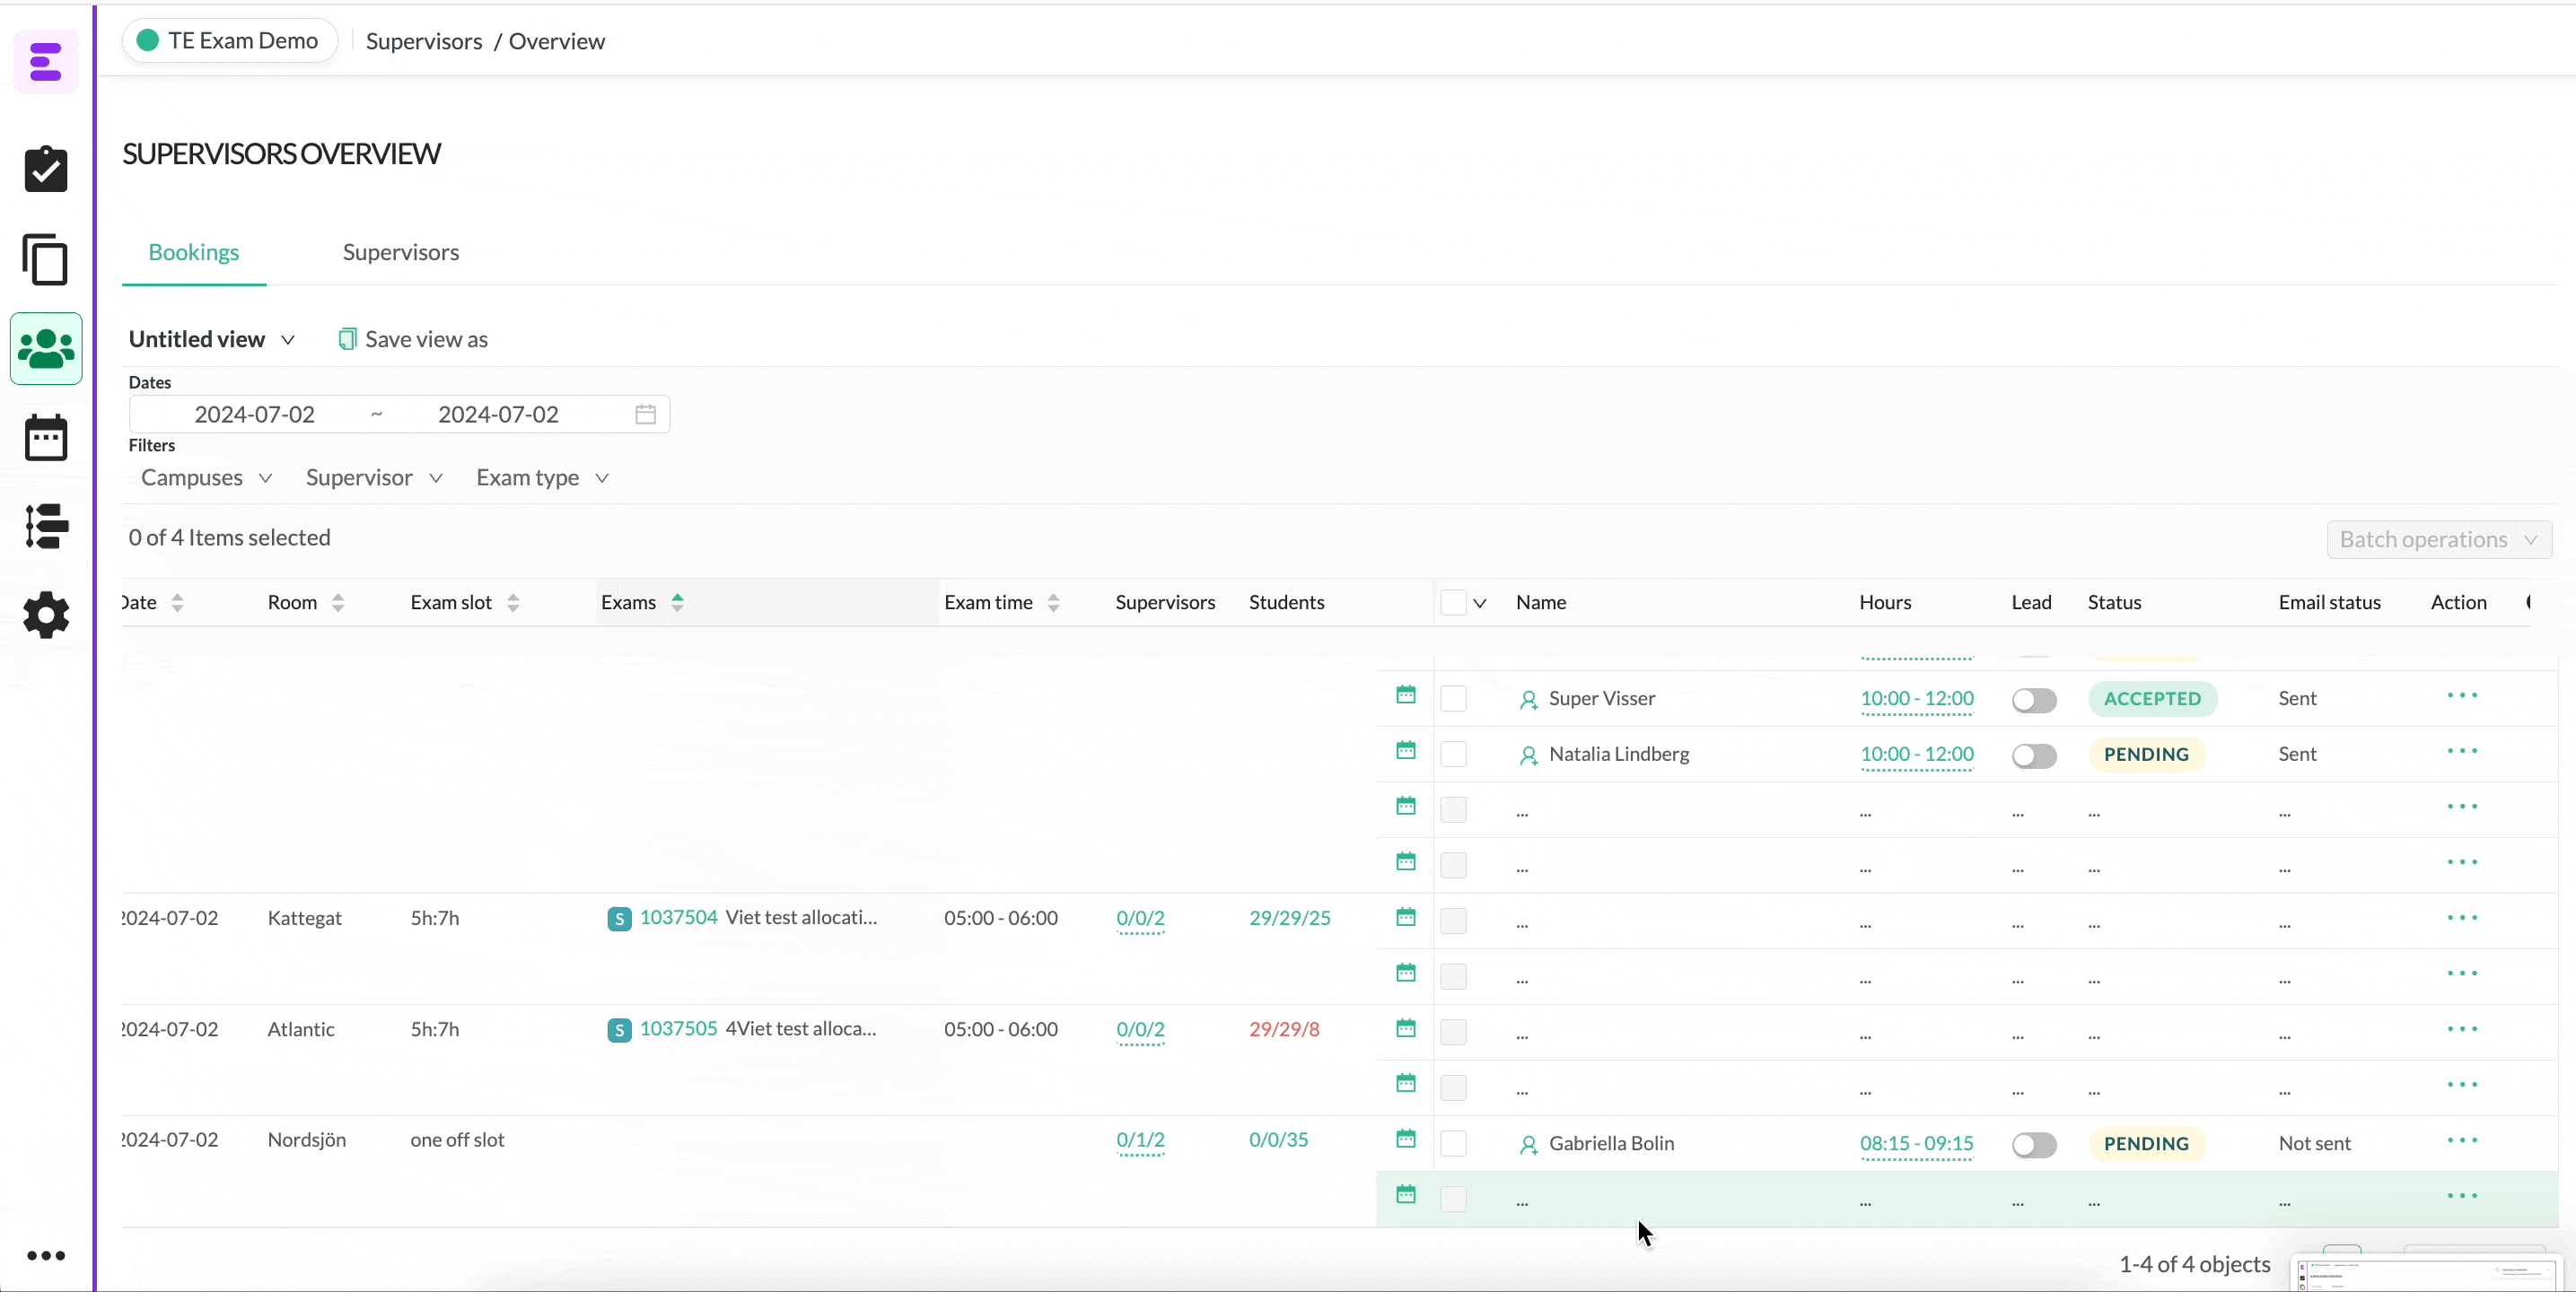
Task: Click the person icon beside Super Visser
Action: coord(1528,700)
